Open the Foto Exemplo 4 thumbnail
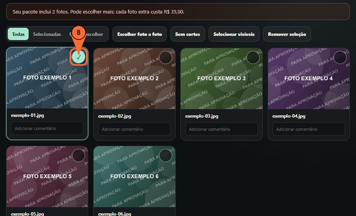Screen dimensions: 356x216 [308, 79]
